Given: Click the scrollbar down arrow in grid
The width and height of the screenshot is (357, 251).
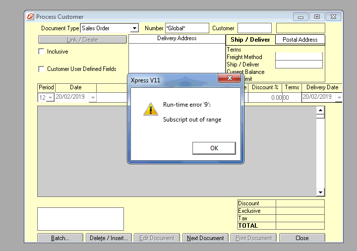Looking at the screenshot, I should [x=320, y=192].
